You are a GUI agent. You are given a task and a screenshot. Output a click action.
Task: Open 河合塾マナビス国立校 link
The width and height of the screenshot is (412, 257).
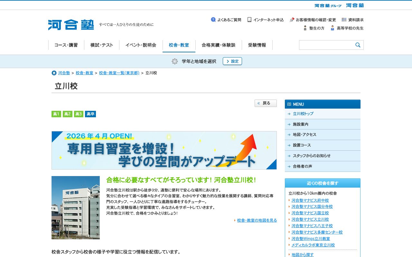310,213
